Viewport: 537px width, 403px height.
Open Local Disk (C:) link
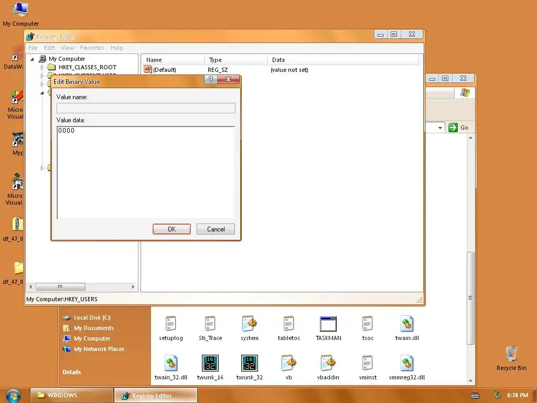[x=92, y=317]
